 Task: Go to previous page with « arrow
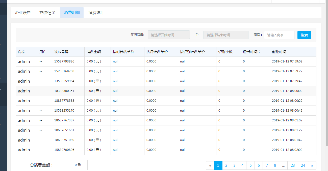[x=210, y=165]
